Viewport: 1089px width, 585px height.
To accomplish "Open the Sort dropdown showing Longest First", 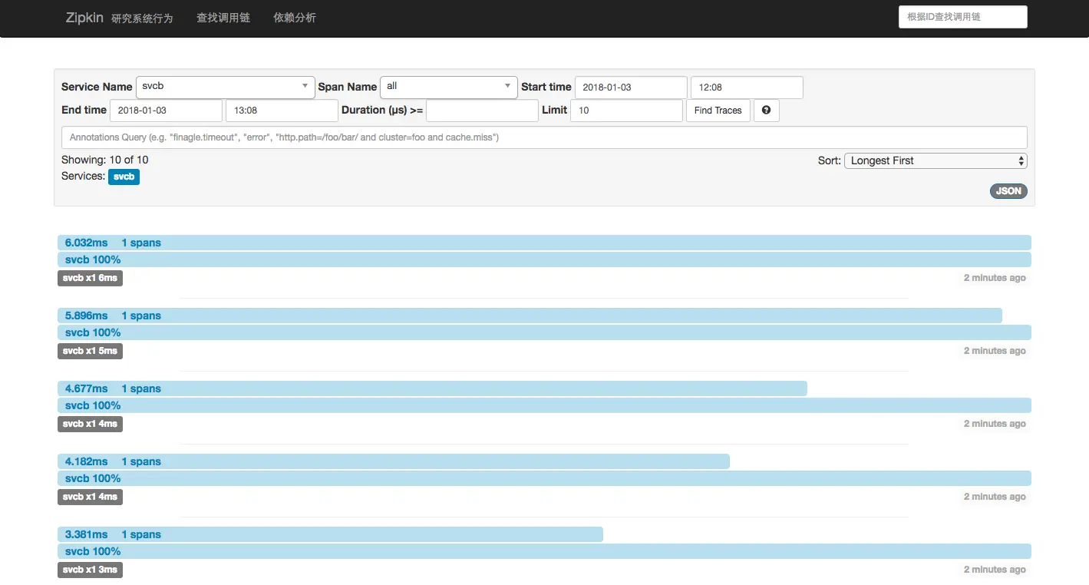I will tap(935, 160).
